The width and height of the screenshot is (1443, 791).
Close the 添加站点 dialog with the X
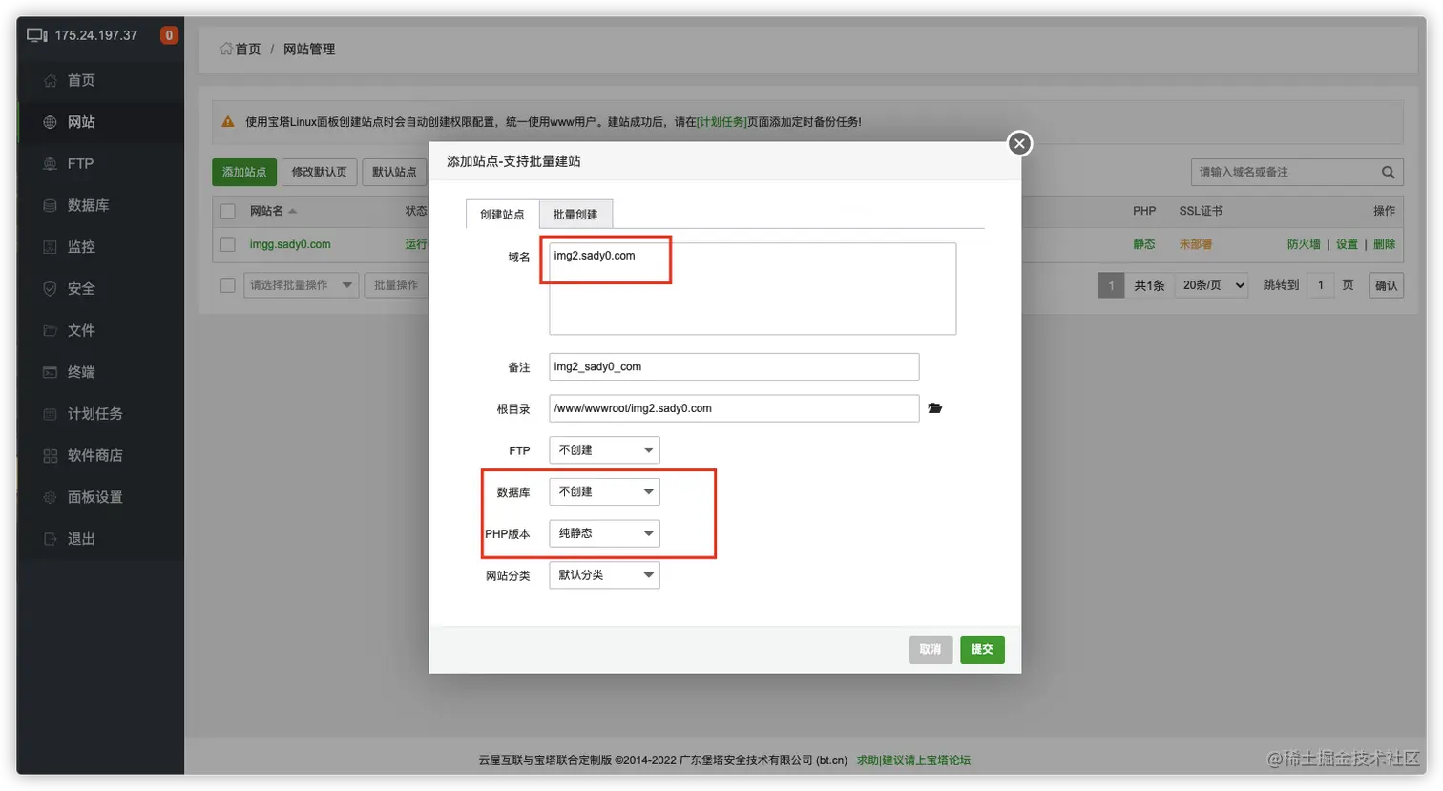pyautogui.click(x=1019, y=143)
